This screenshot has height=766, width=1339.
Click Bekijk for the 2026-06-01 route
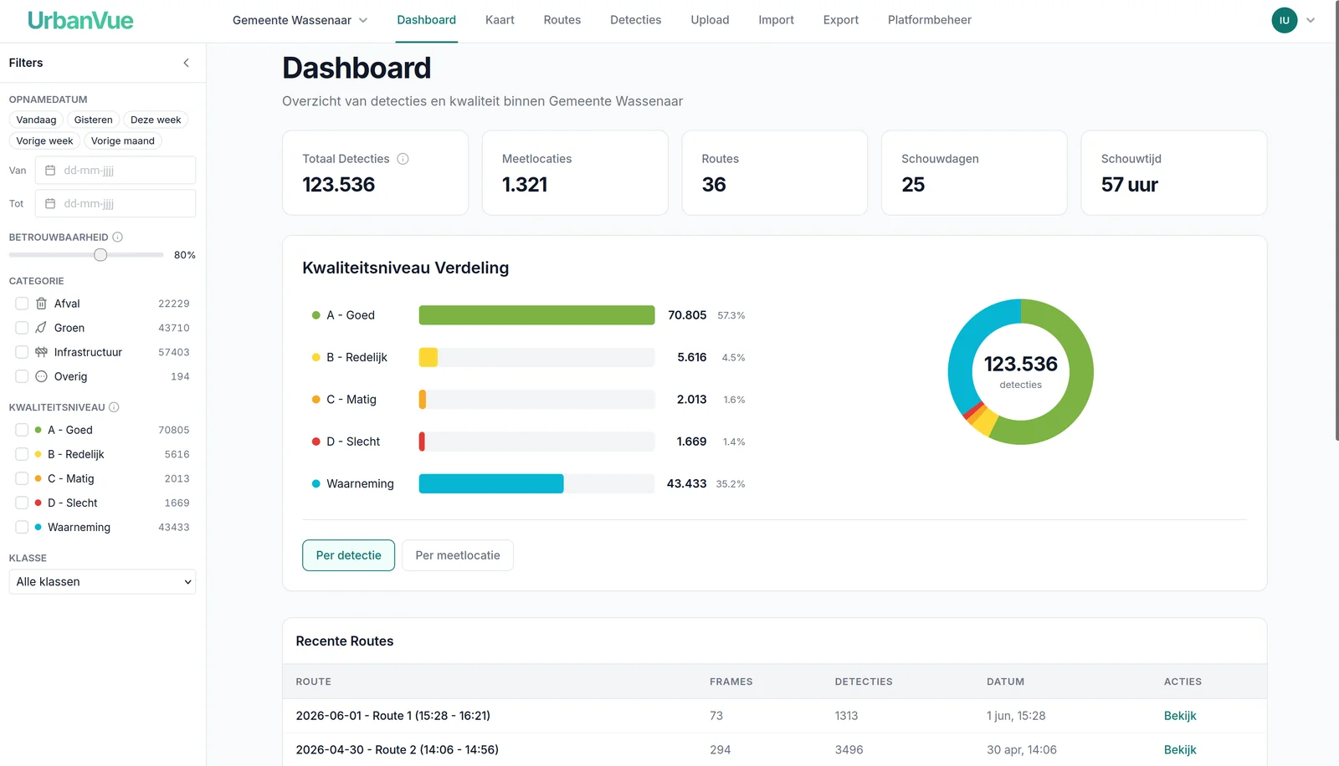coord(1180,716)
